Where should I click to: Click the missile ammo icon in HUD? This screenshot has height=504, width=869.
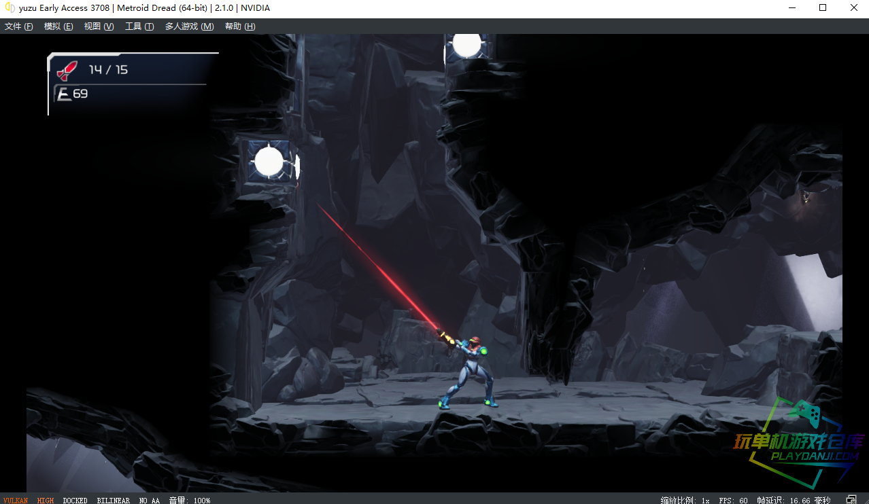67,70
